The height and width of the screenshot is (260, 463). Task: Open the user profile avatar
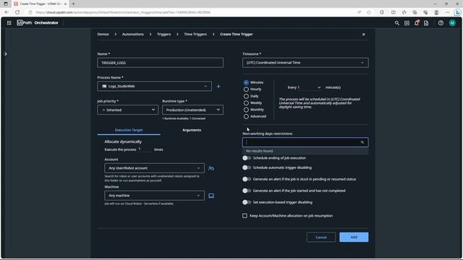452,23
